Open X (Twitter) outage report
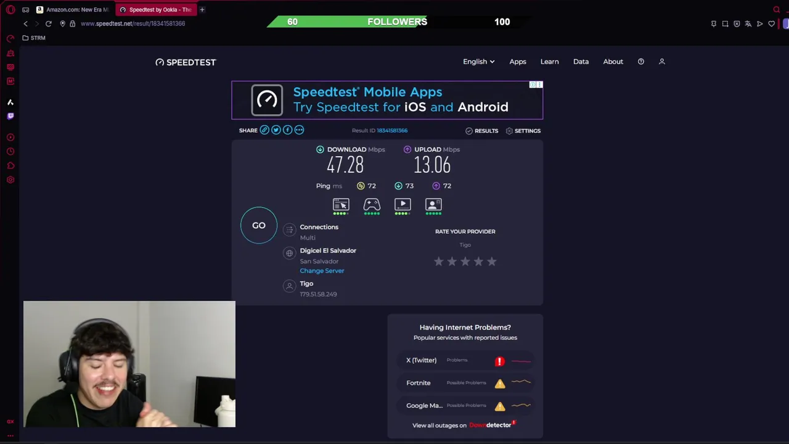Screen dimensions: 789x444 [x=465, y=360]
